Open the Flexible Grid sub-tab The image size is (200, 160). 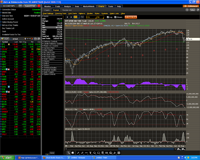pos(67,10)
